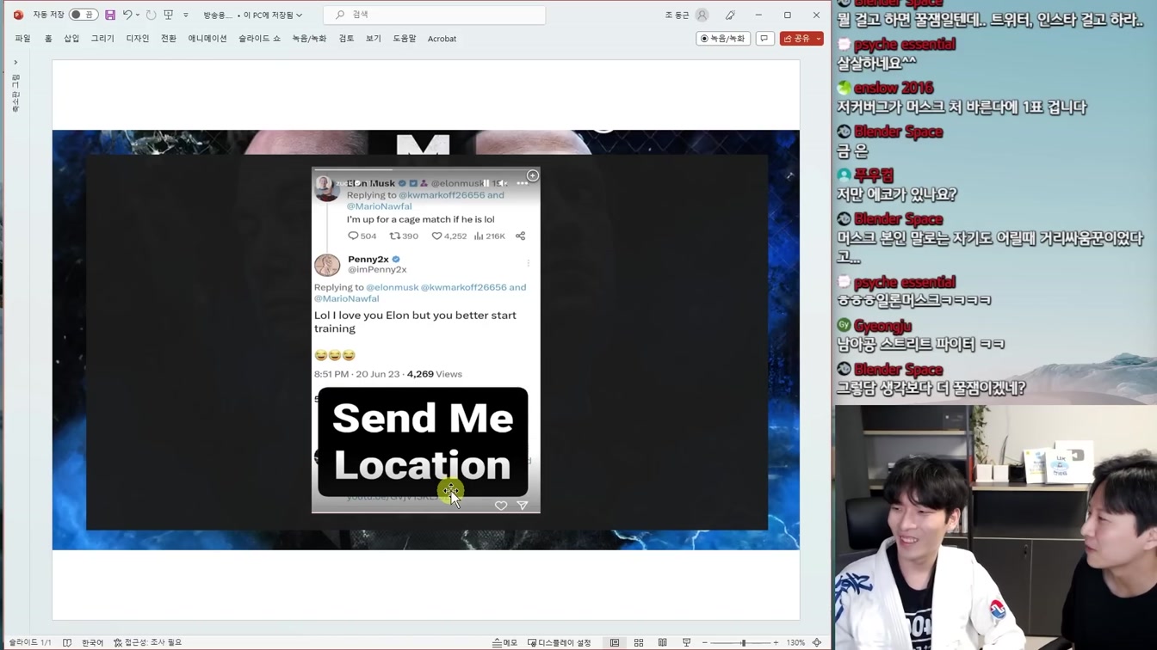Click the search box (검색)
The image size is (1157, 650).
434,15
